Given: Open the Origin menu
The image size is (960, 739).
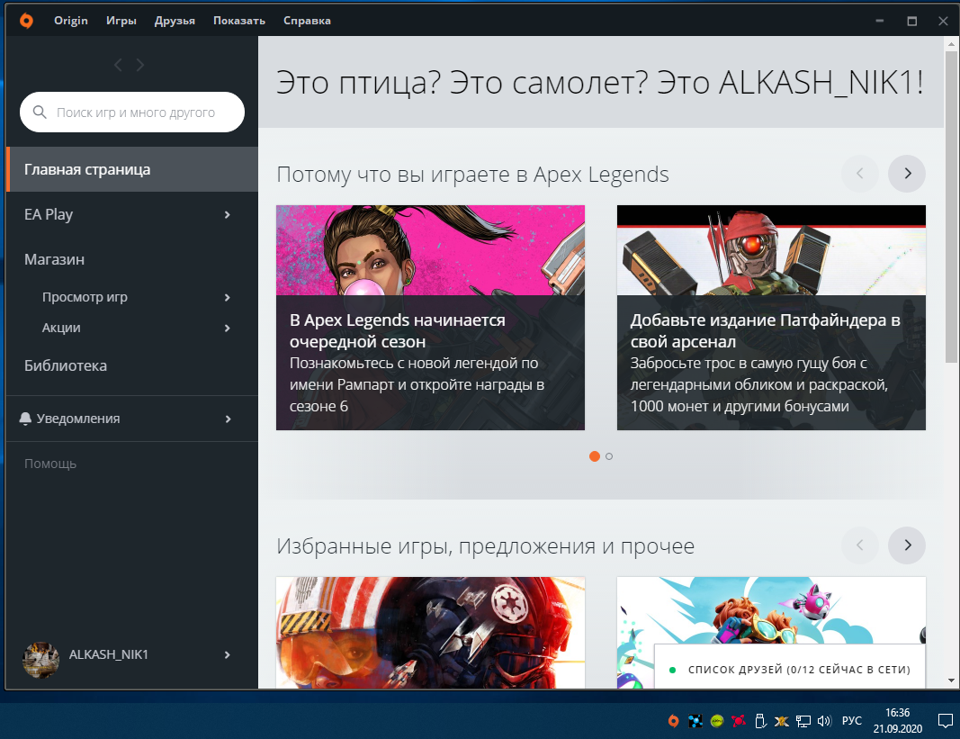Looking at the screenshot, I should point(71,20).
